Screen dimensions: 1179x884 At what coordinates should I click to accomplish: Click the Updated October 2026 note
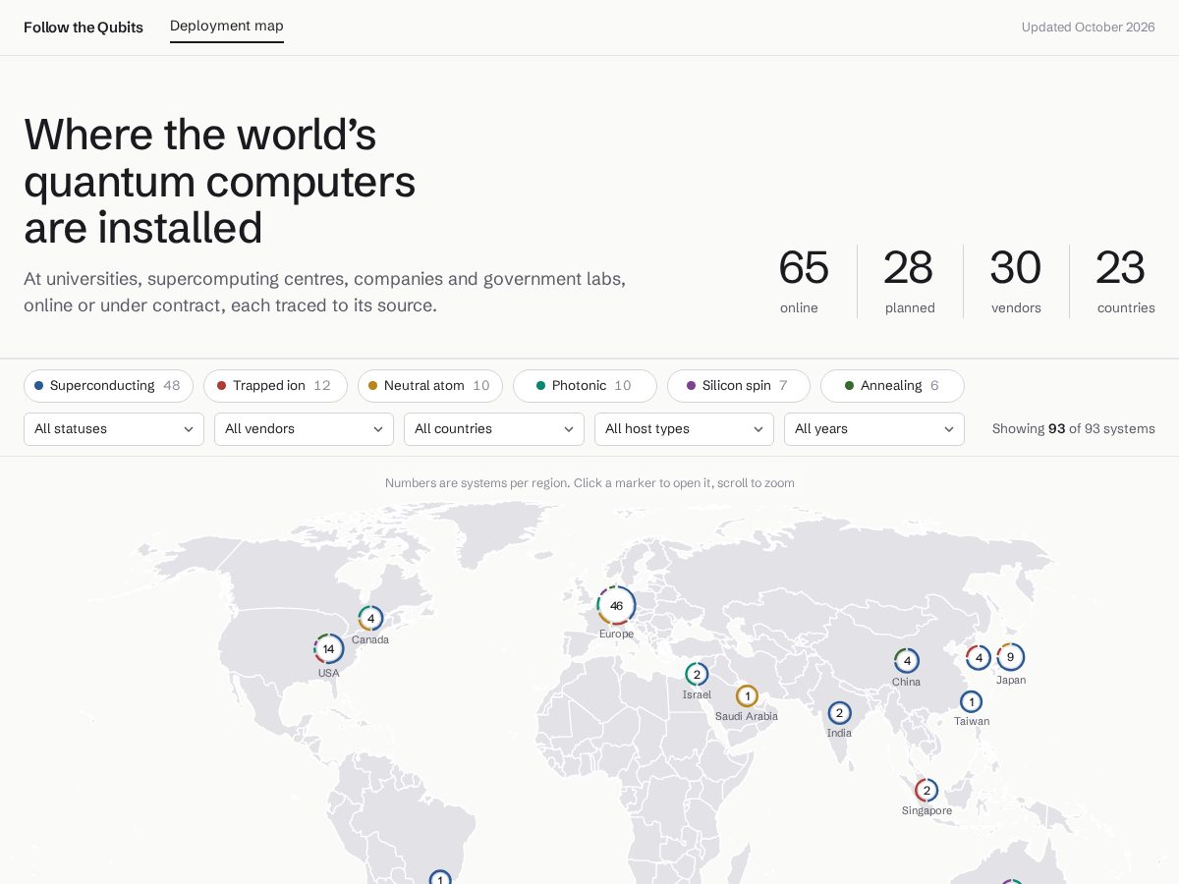point(1088,28)
